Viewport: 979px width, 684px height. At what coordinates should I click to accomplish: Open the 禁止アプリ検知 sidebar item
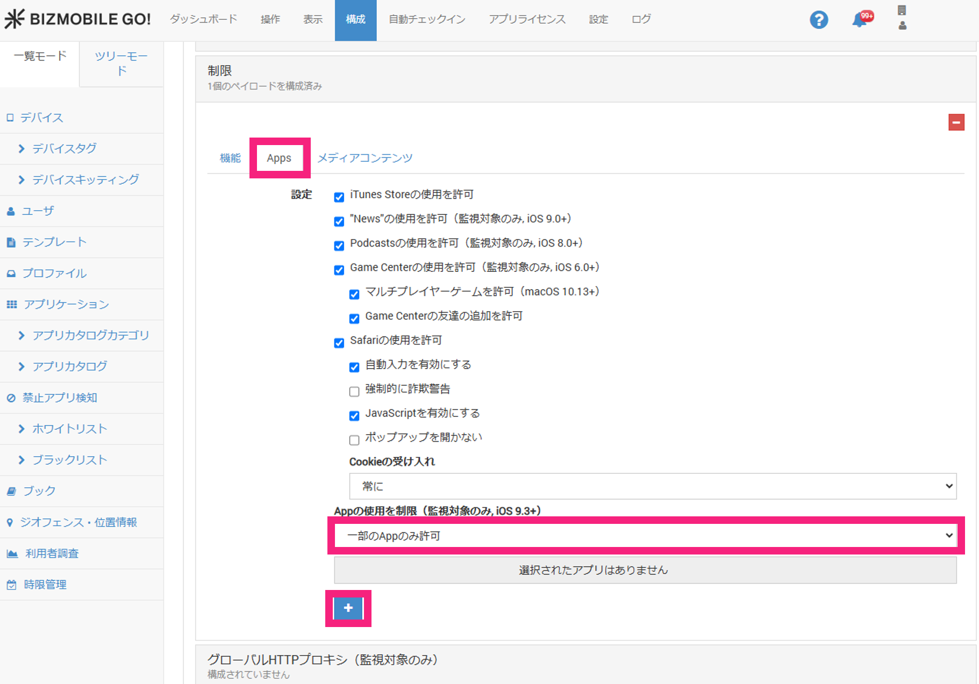(x=59, y=398)
